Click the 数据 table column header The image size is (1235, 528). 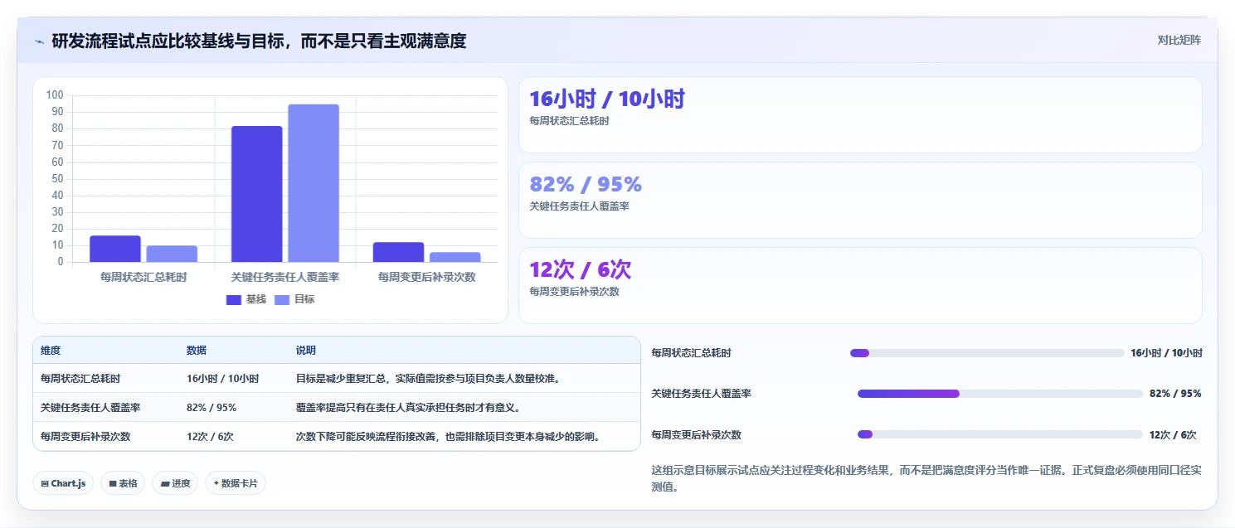point(197,351)
